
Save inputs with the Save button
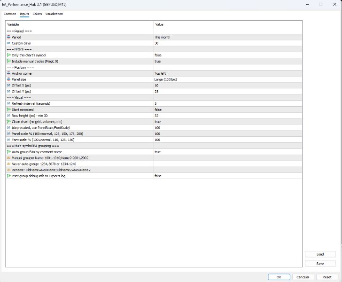(320, 264)
